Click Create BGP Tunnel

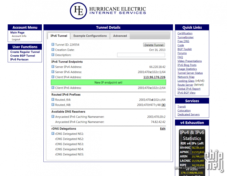click(23, 56)
